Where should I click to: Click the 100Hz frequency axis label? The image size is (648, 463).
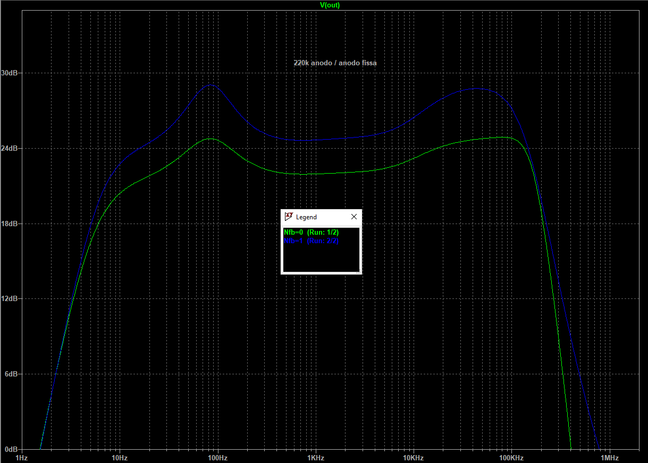pos(217,457)
